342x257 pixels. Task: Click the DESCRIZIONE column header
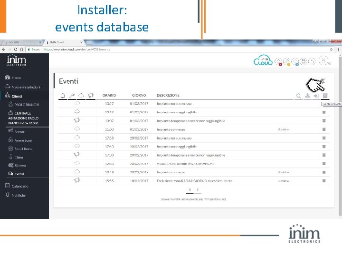[168, 95]
